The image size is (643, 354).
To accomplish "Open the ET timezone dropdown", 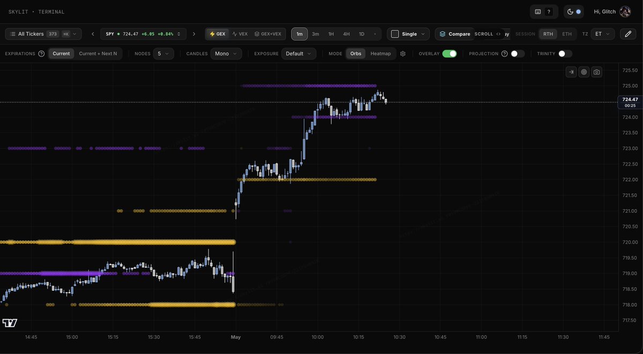I will [603, 34].
